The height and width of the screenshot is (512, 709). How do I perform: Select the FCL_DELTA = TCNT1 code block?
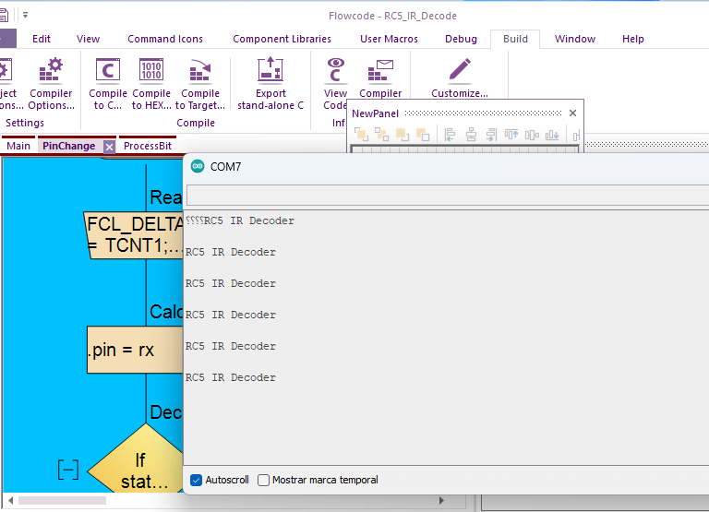[x=134, y=235]
